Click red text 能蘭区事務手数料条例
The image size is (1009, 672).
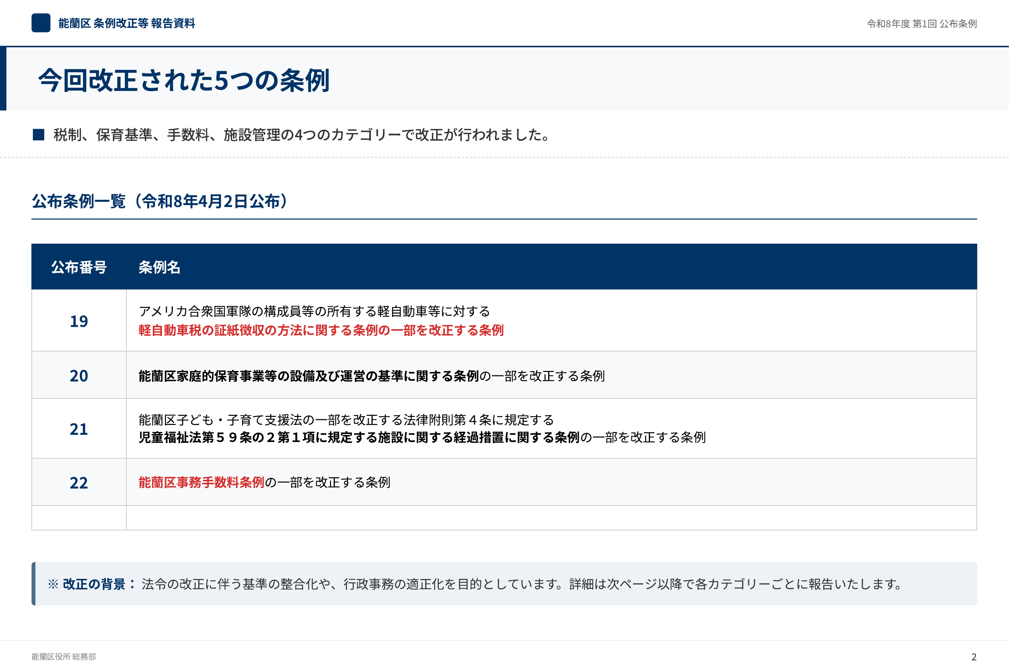click(201, 482)
